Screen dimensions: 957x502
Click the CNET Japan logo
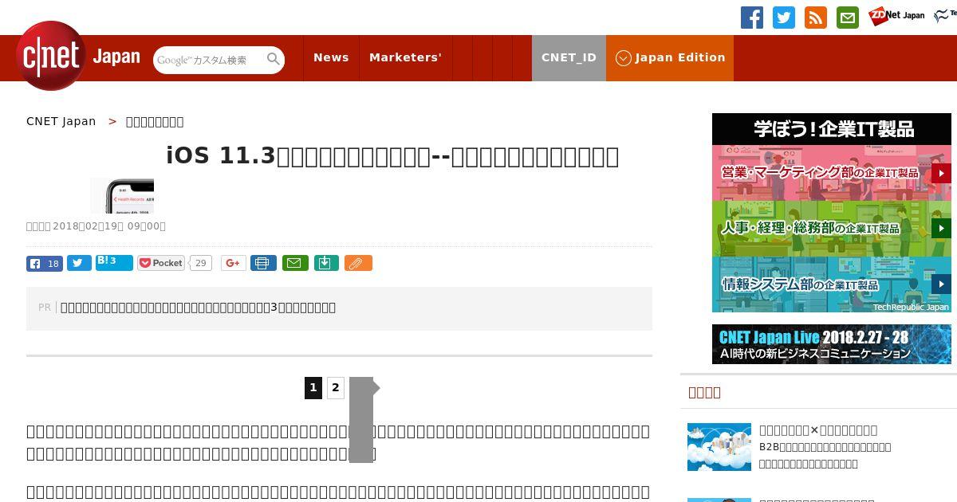78,56
